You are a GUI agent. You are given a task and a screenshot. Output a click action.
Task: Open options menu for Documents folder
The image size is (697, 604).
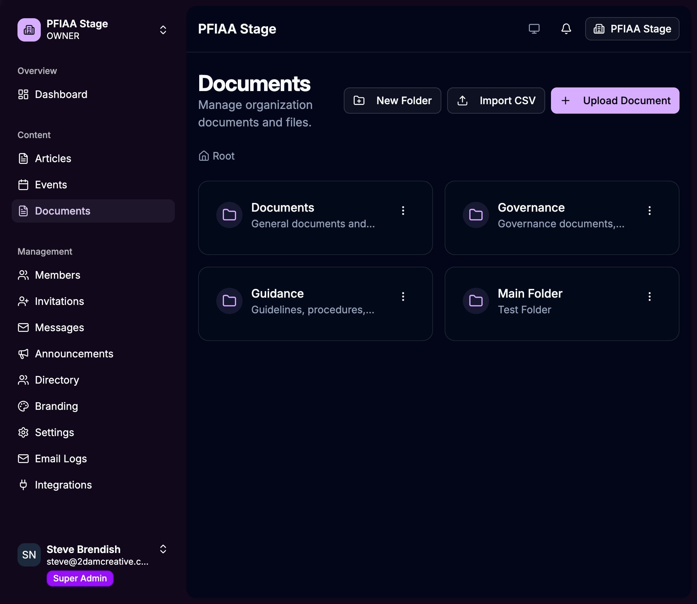tap(403, 211)
